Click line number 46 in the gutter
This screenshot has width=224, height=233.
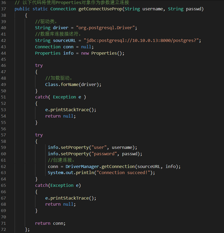[4, 66]
